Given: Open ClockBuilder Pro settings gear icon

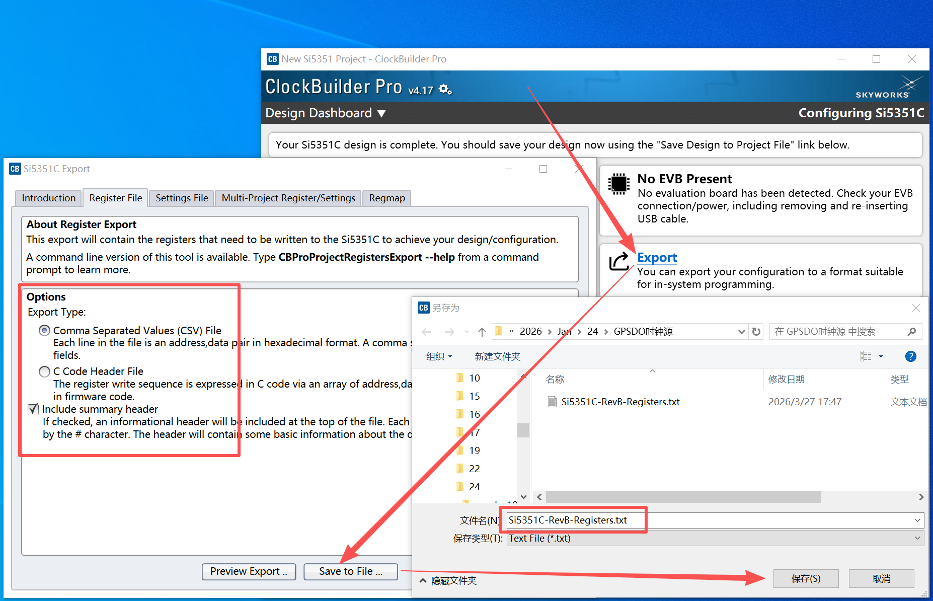Looking at the screenshot, I should (445, 90).
